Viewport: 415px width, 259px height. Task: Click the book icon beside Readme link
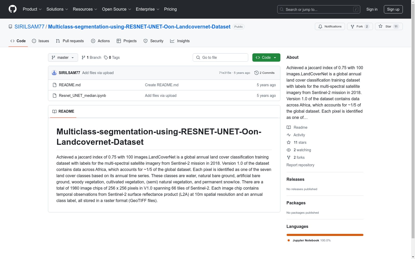click(x=289, y=127)
